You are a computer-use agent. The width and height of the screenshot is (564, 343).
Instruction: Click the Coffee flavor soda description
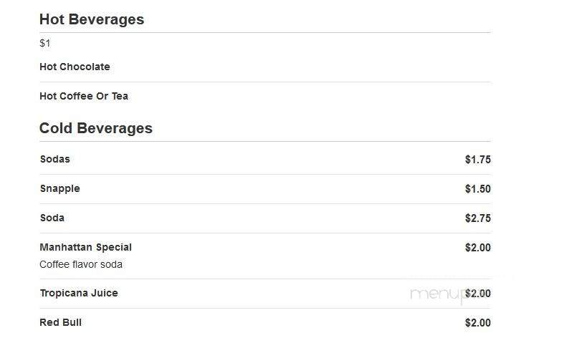pos(81,265)
